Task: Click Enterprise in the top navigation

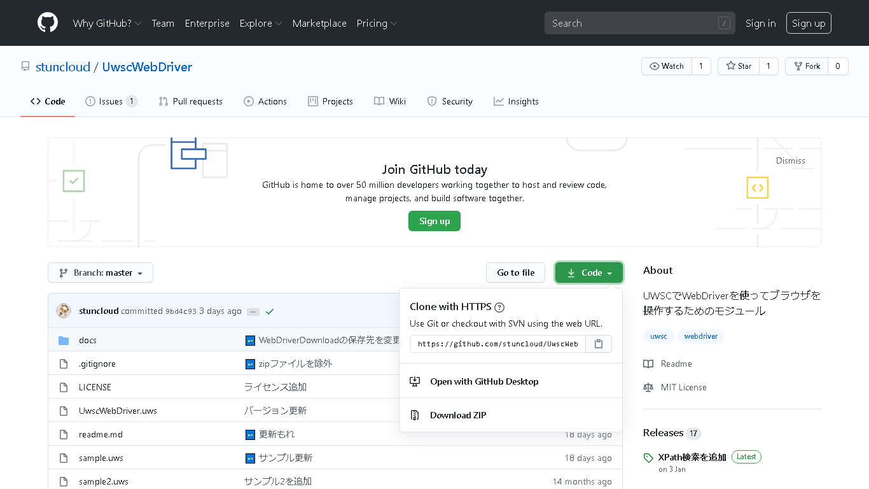Action: click(x=207, y=23)
